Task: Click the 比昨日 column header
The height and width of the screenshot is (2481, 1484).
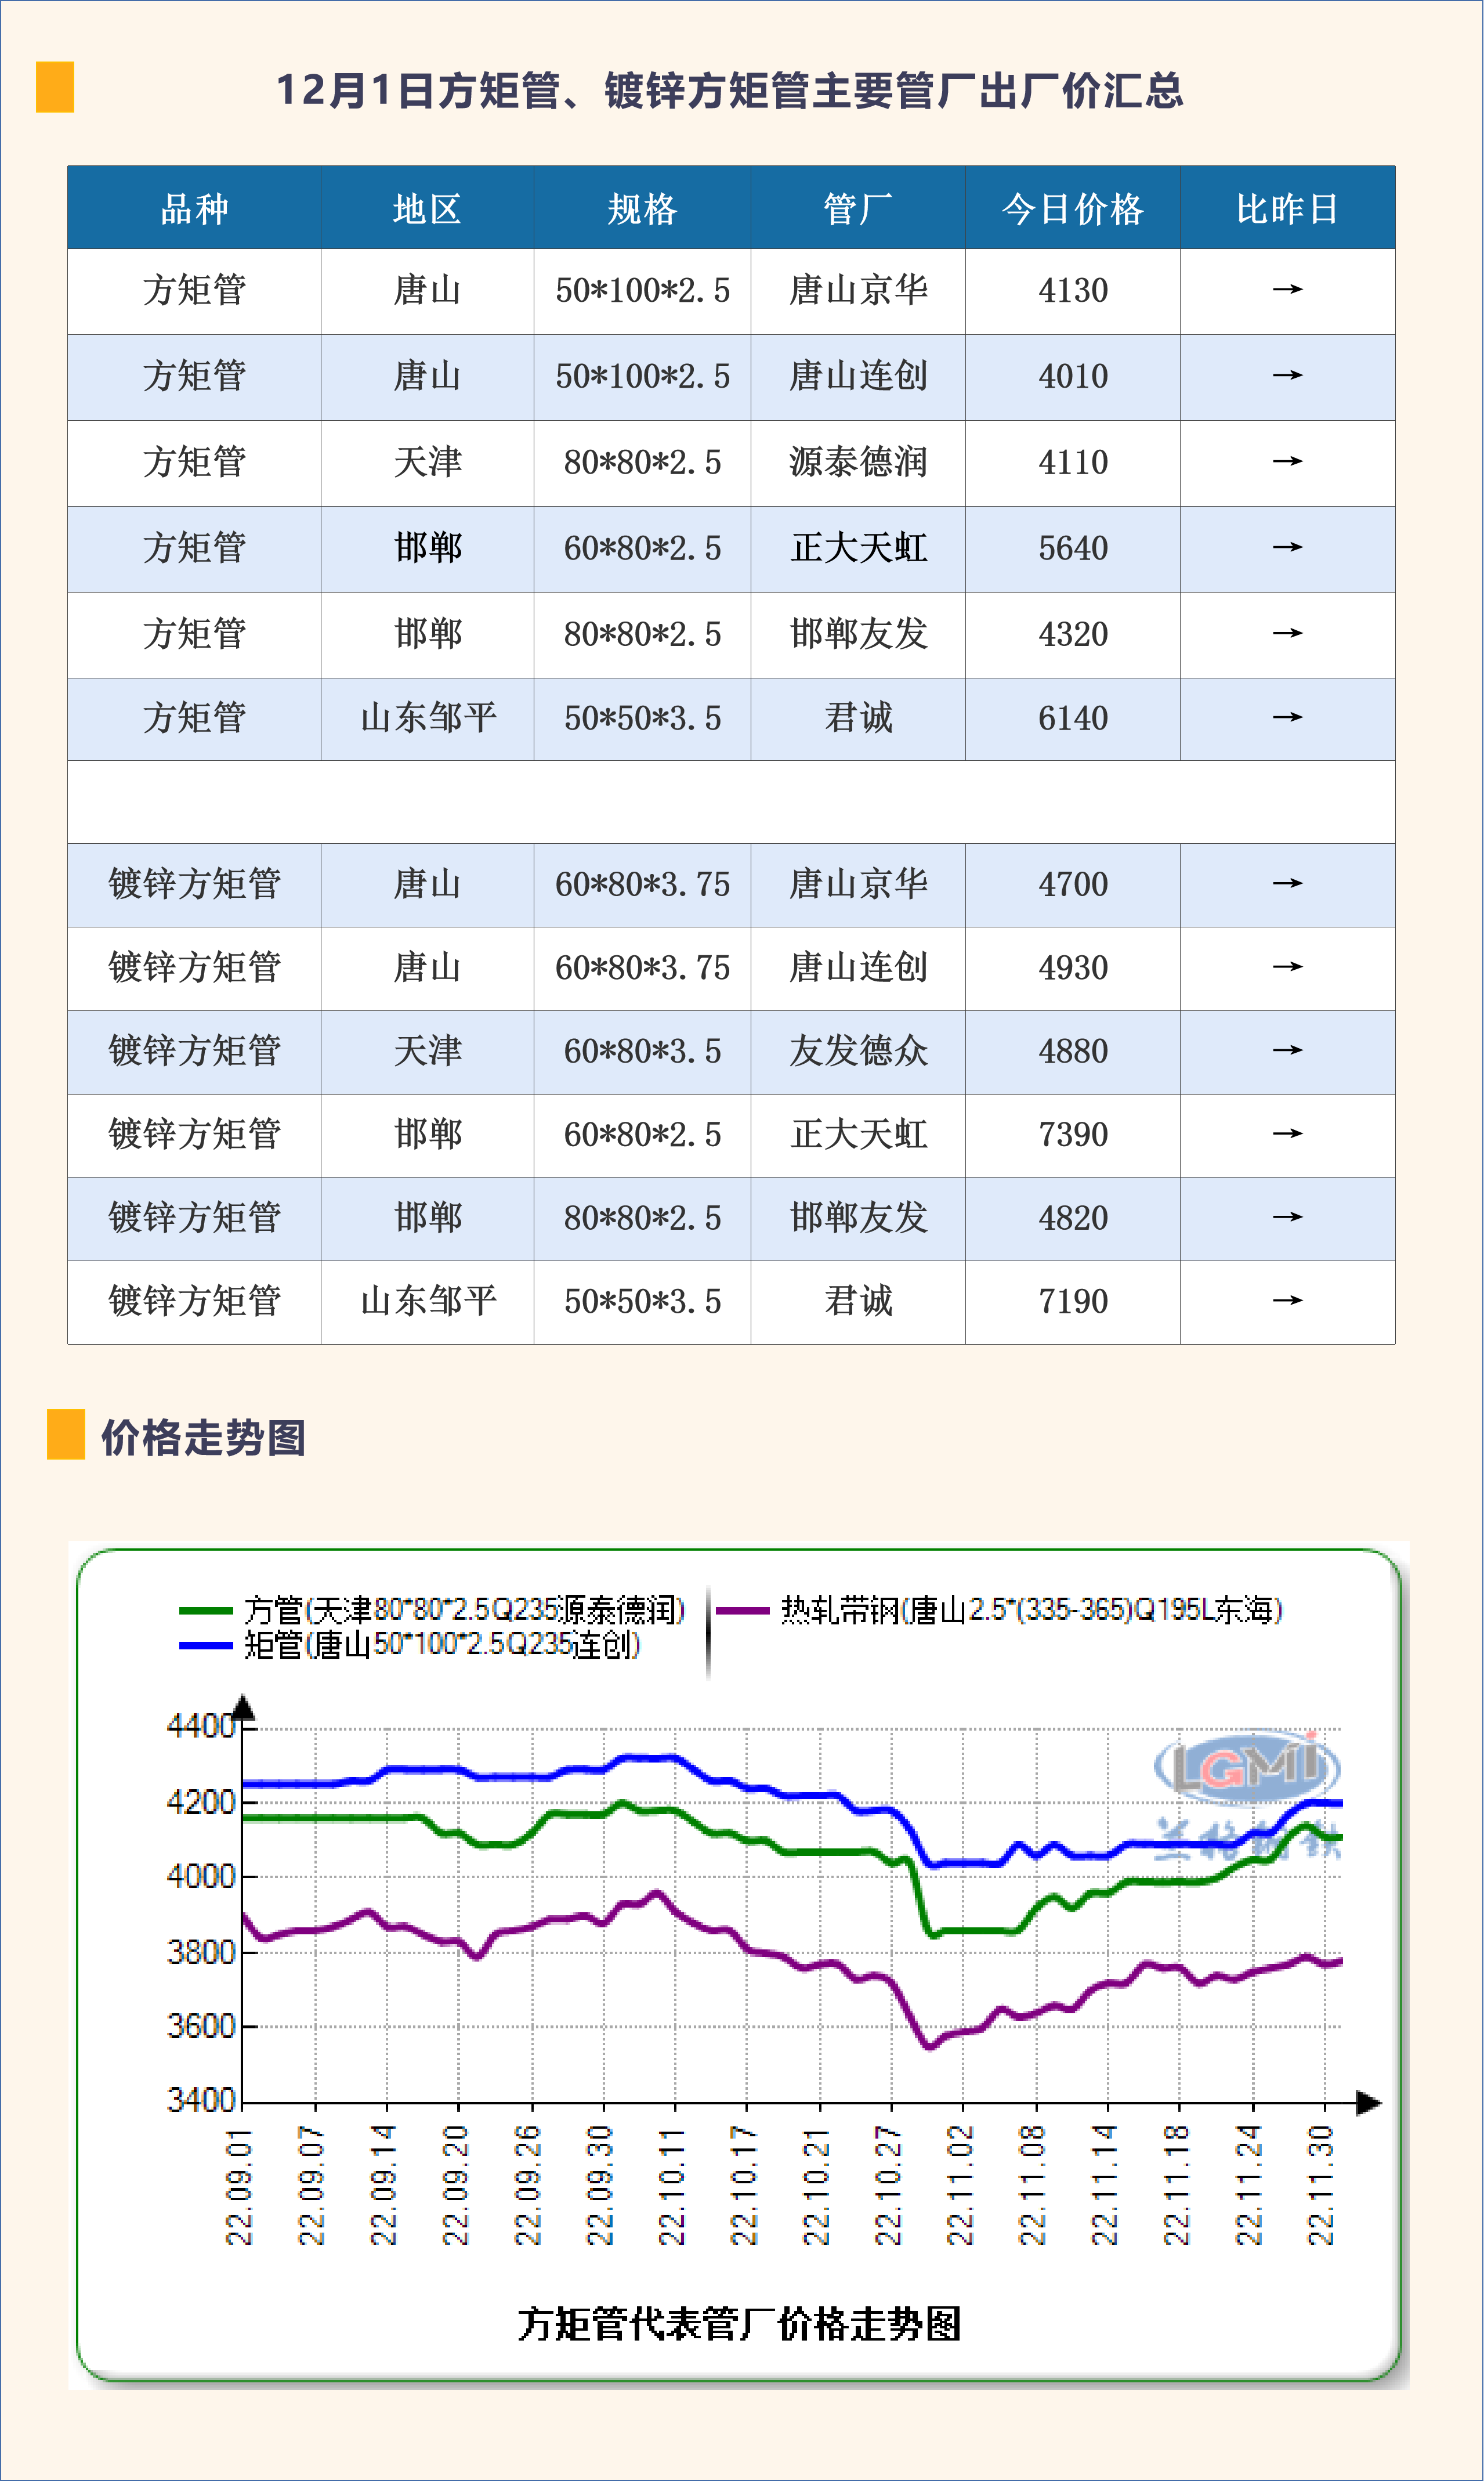Action: pos(1287,208)
